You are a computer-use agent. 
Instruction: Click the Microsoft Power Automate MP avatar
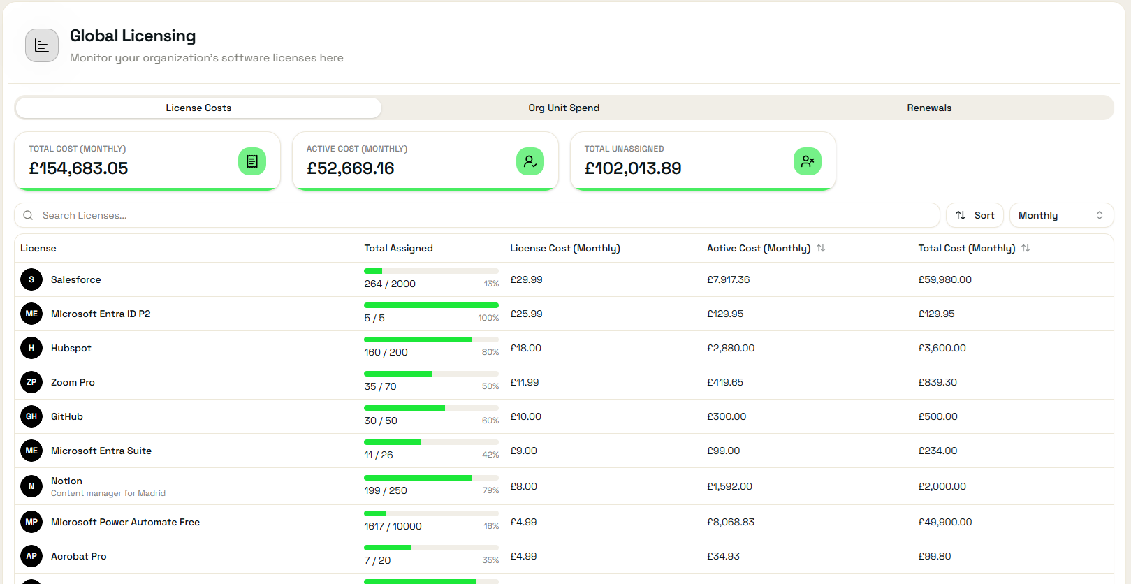coord(31,522)
